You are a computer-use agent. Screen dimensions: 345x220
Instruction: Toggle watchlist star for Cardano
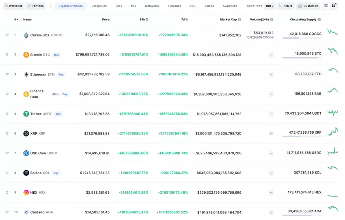point(7,212)
